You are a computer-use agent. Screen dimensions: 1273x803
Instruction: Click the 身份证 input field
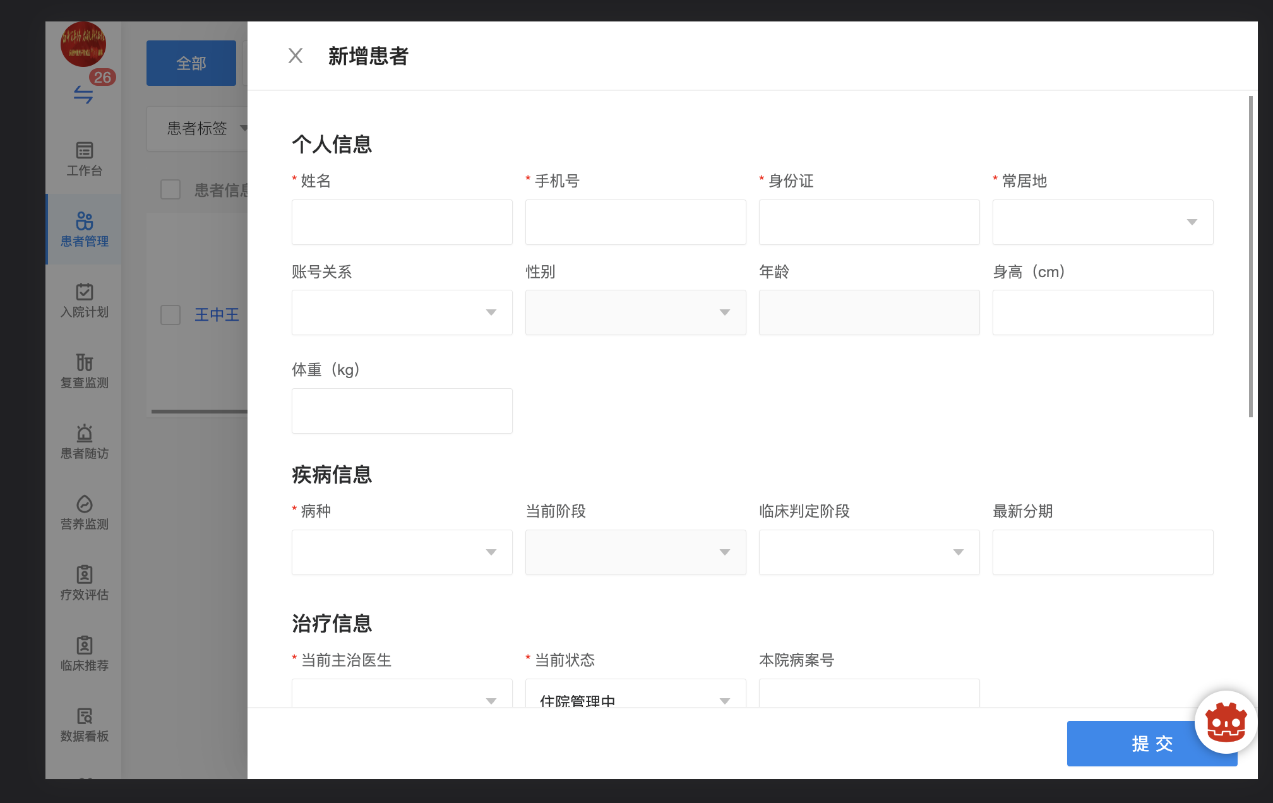click(x=870, y=222)
